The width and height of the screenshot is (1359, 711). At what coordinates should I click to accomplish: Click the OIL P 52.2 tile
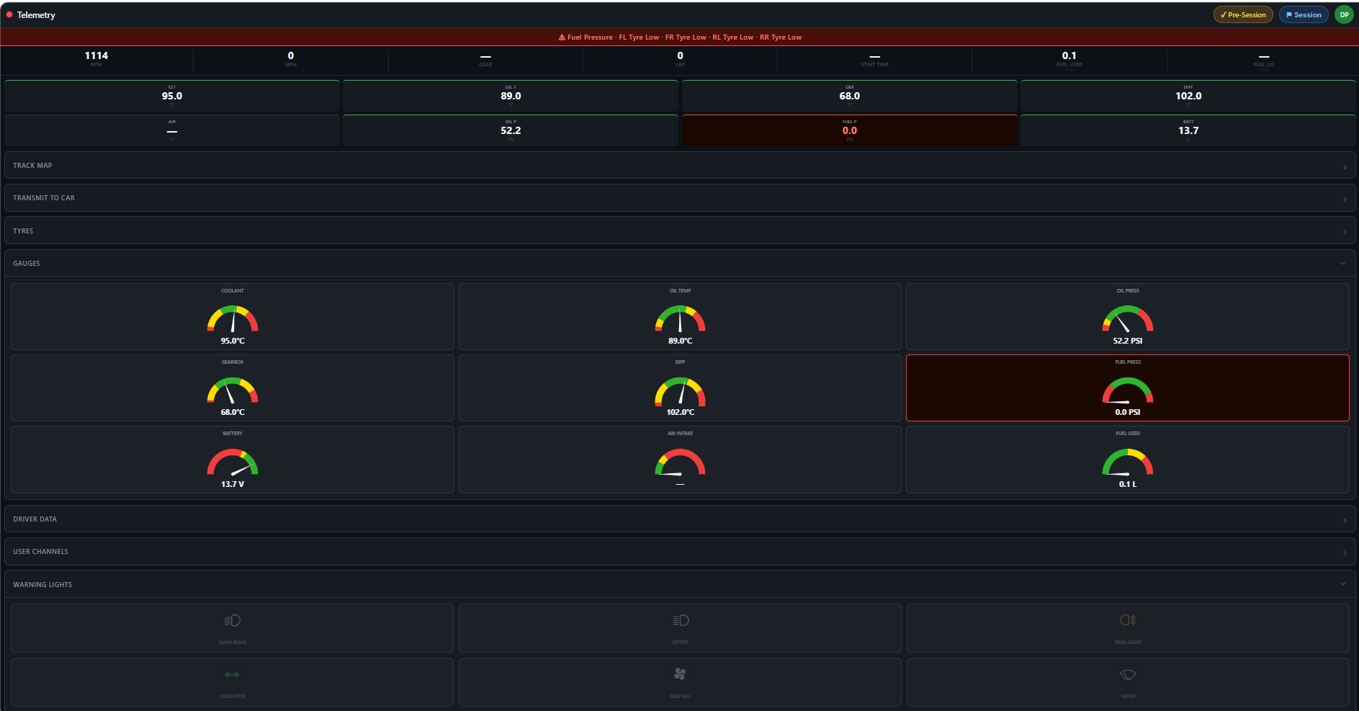[x=511, y=130]
